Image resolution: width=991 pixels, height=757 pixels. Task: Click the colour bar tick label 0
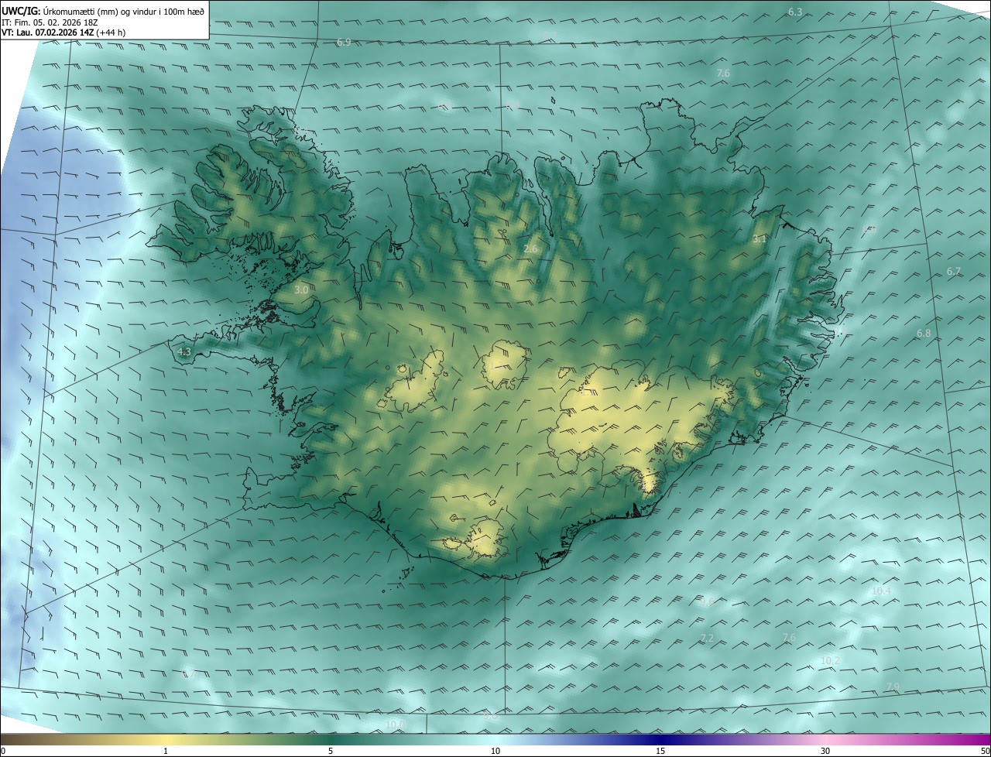point(2,751)
